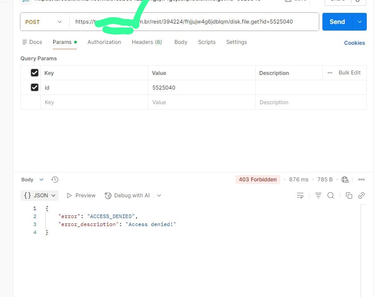Viewport: 381px width, 297px height.
Task: Open the Cookies link
Action: click(354, 43)
